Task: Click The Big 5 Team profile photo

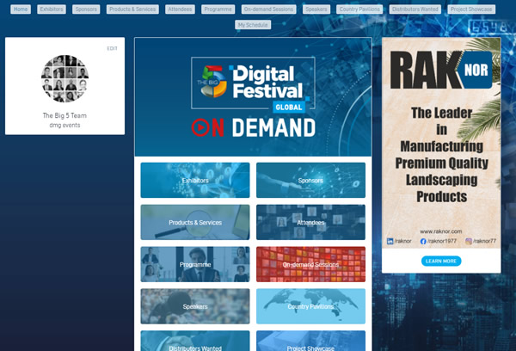Action: coord(64,78)
